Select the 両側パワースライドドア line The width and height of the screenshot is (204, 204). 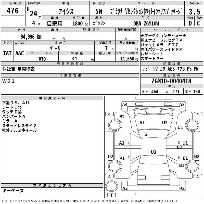tap(162, 49)
